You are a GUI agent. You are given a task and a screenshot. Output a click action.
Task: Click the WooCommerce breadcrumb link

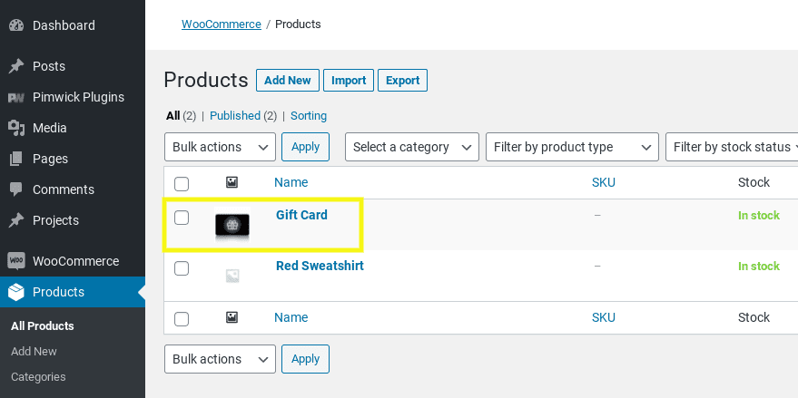pyautogui.click(x=221, y=24)
